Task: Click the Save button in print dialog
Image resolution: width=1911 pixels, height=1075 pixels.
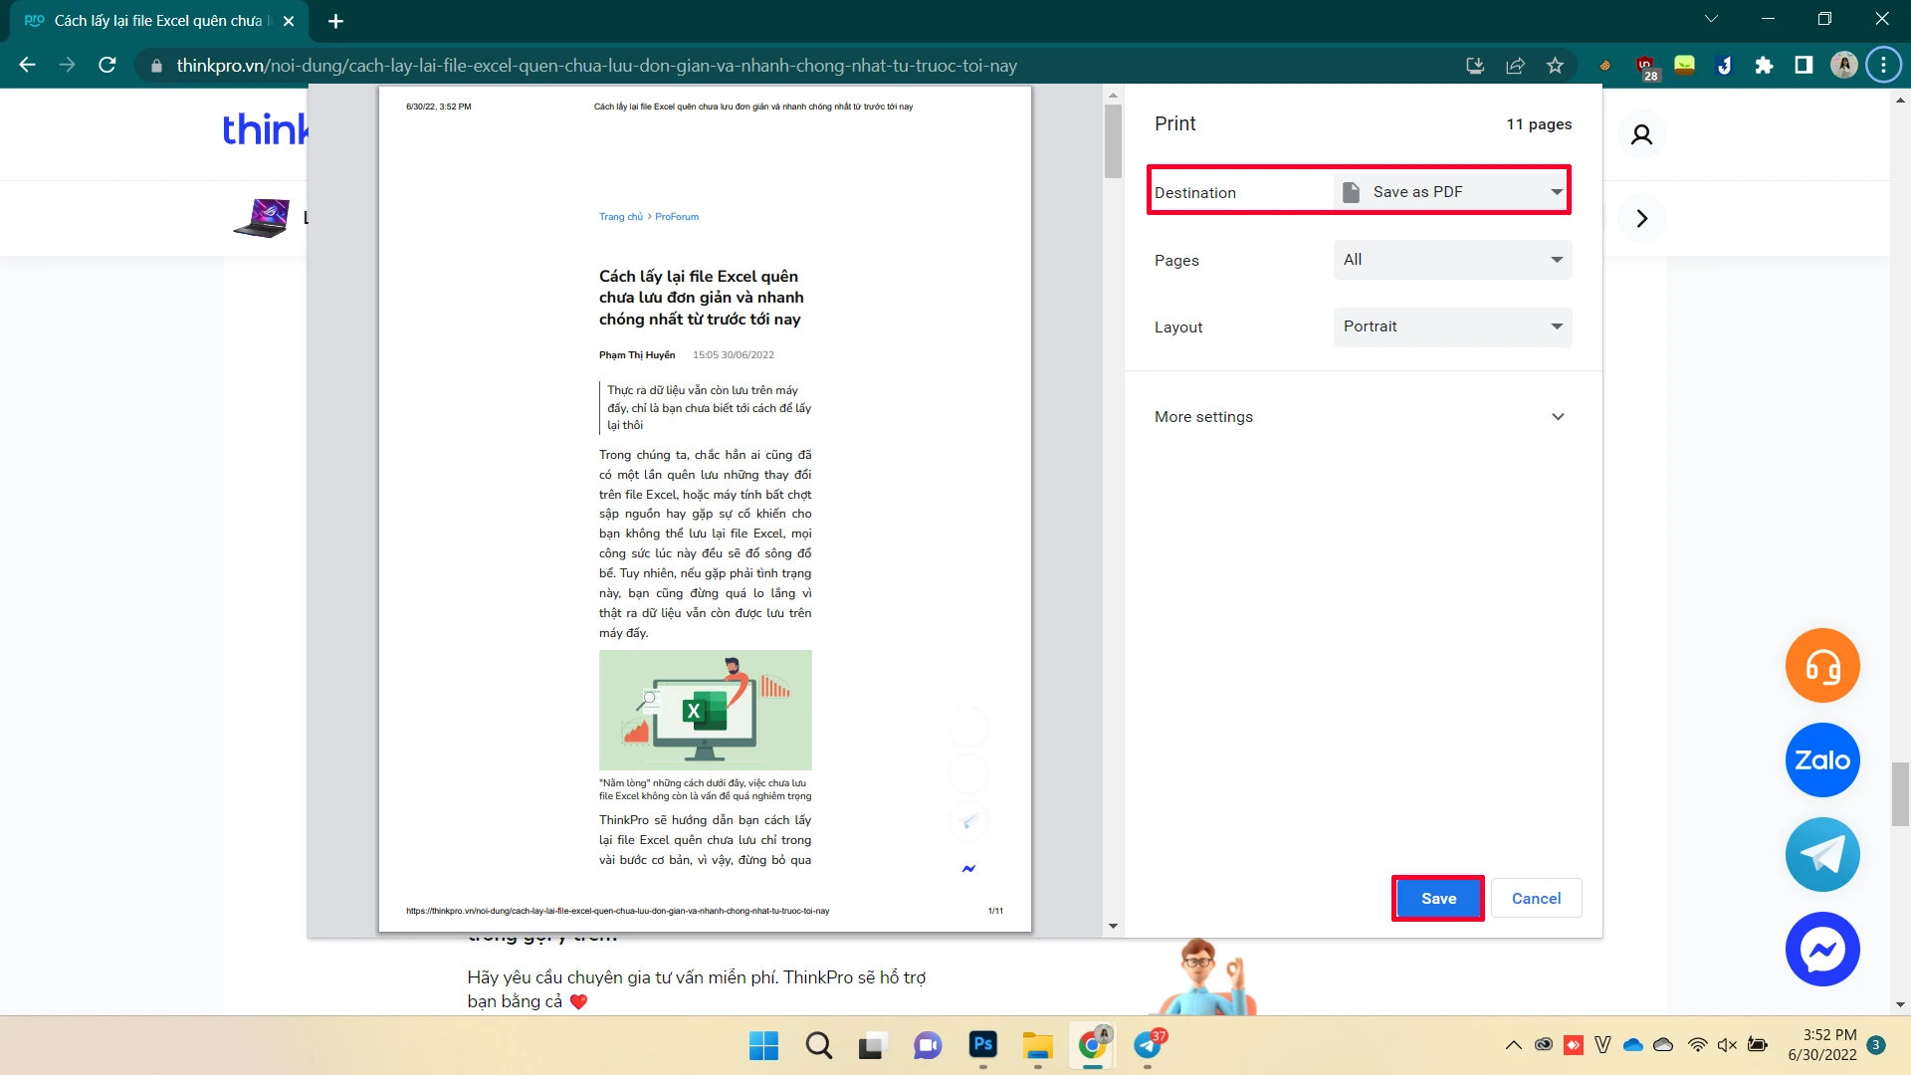Action: point(1438,899)
